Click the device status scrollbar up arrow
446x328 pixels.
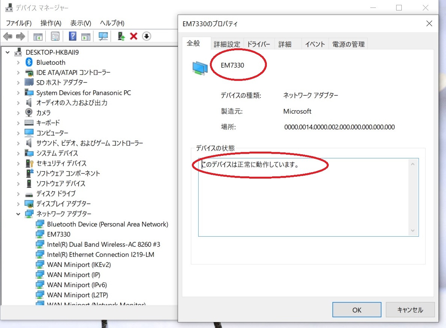pos(413,164)
